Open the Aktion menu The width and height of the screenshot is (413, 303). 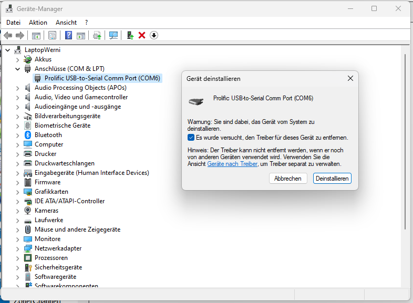coord(38,23)
